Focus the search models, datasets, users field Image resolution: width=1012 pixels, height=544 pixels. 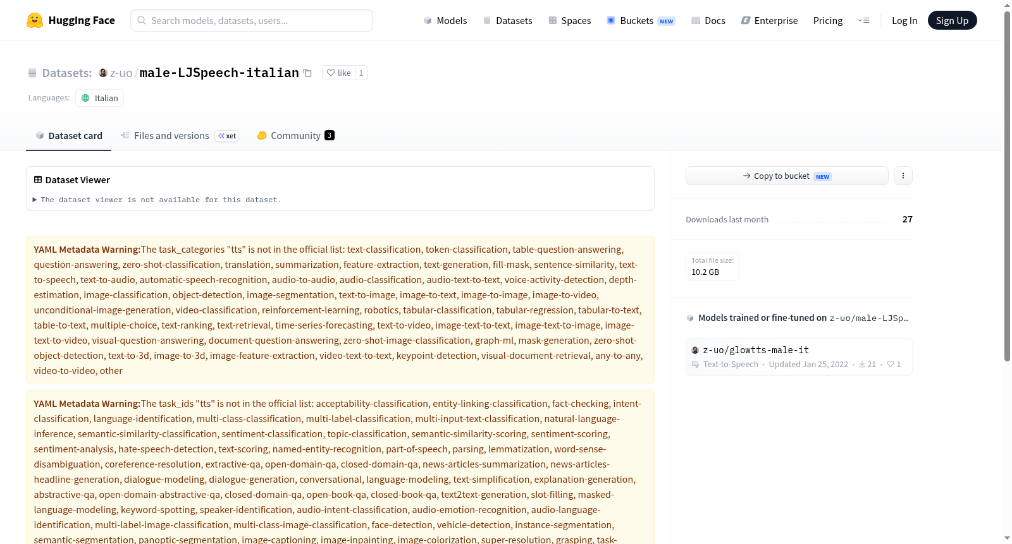coord(252,20)
